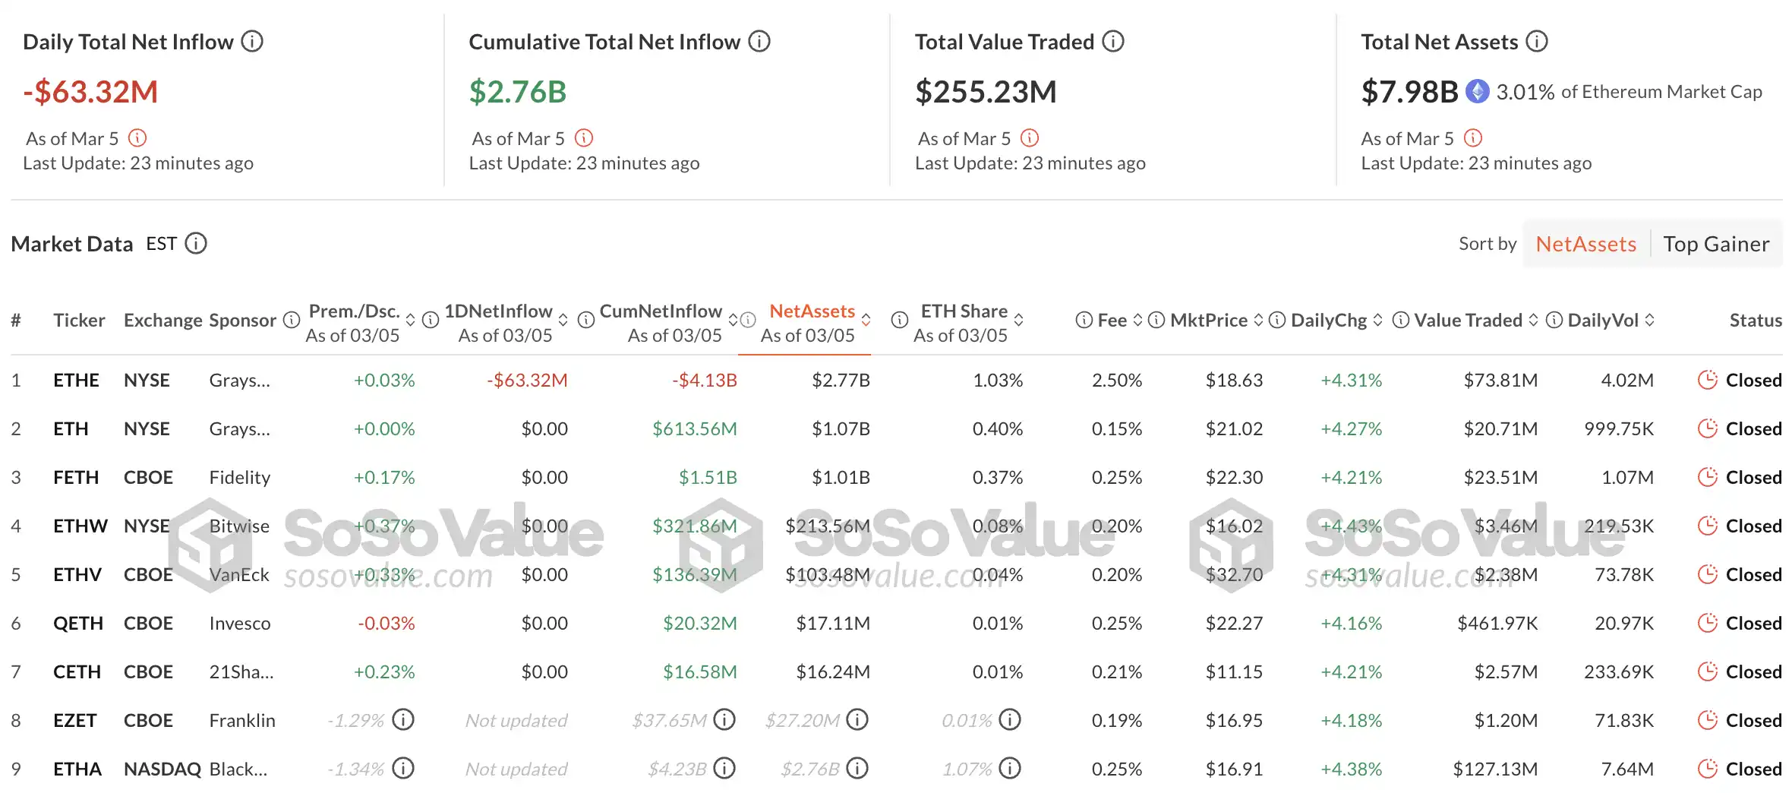Toggle the DailyChg column sort arrows
1792x793 pixels.
[1377, 321]
